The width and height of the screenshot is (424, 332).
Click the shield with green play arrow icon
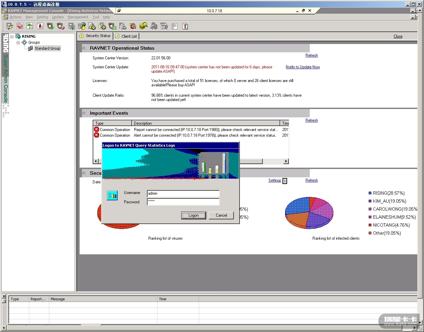[x=50, y=26]
